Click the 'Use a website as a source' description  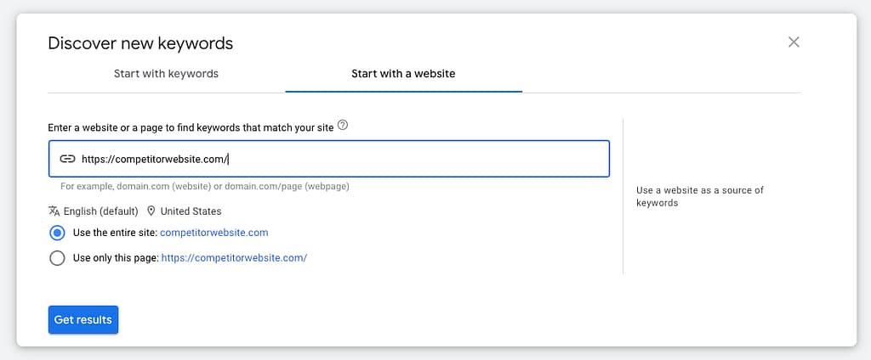[699, 196]
